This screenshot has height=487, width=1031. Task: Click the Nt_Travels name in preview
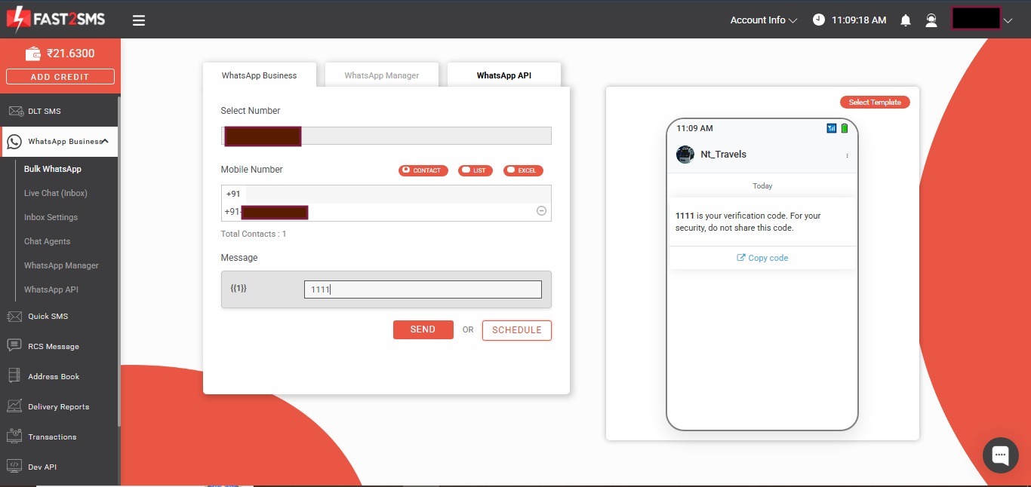[x=724, y=155]
